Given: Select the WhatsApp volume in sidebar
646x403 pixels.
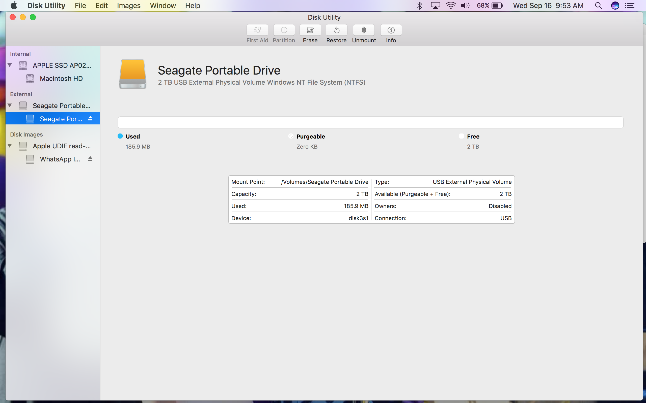Looking at the screenshot, I should click(60, 159).
